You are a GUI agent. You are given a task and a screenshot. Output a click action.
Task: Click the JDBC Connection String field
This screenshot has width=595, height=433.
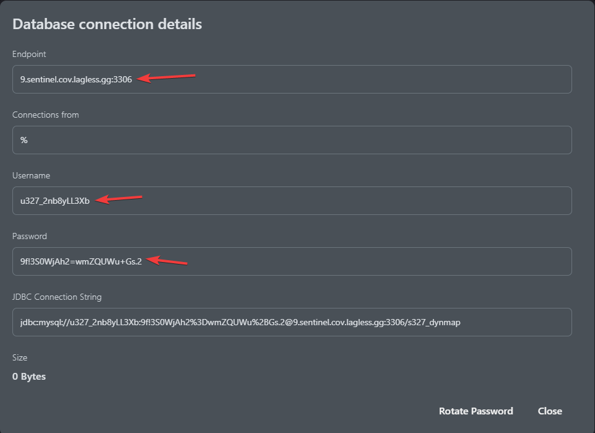pos(292,322)
